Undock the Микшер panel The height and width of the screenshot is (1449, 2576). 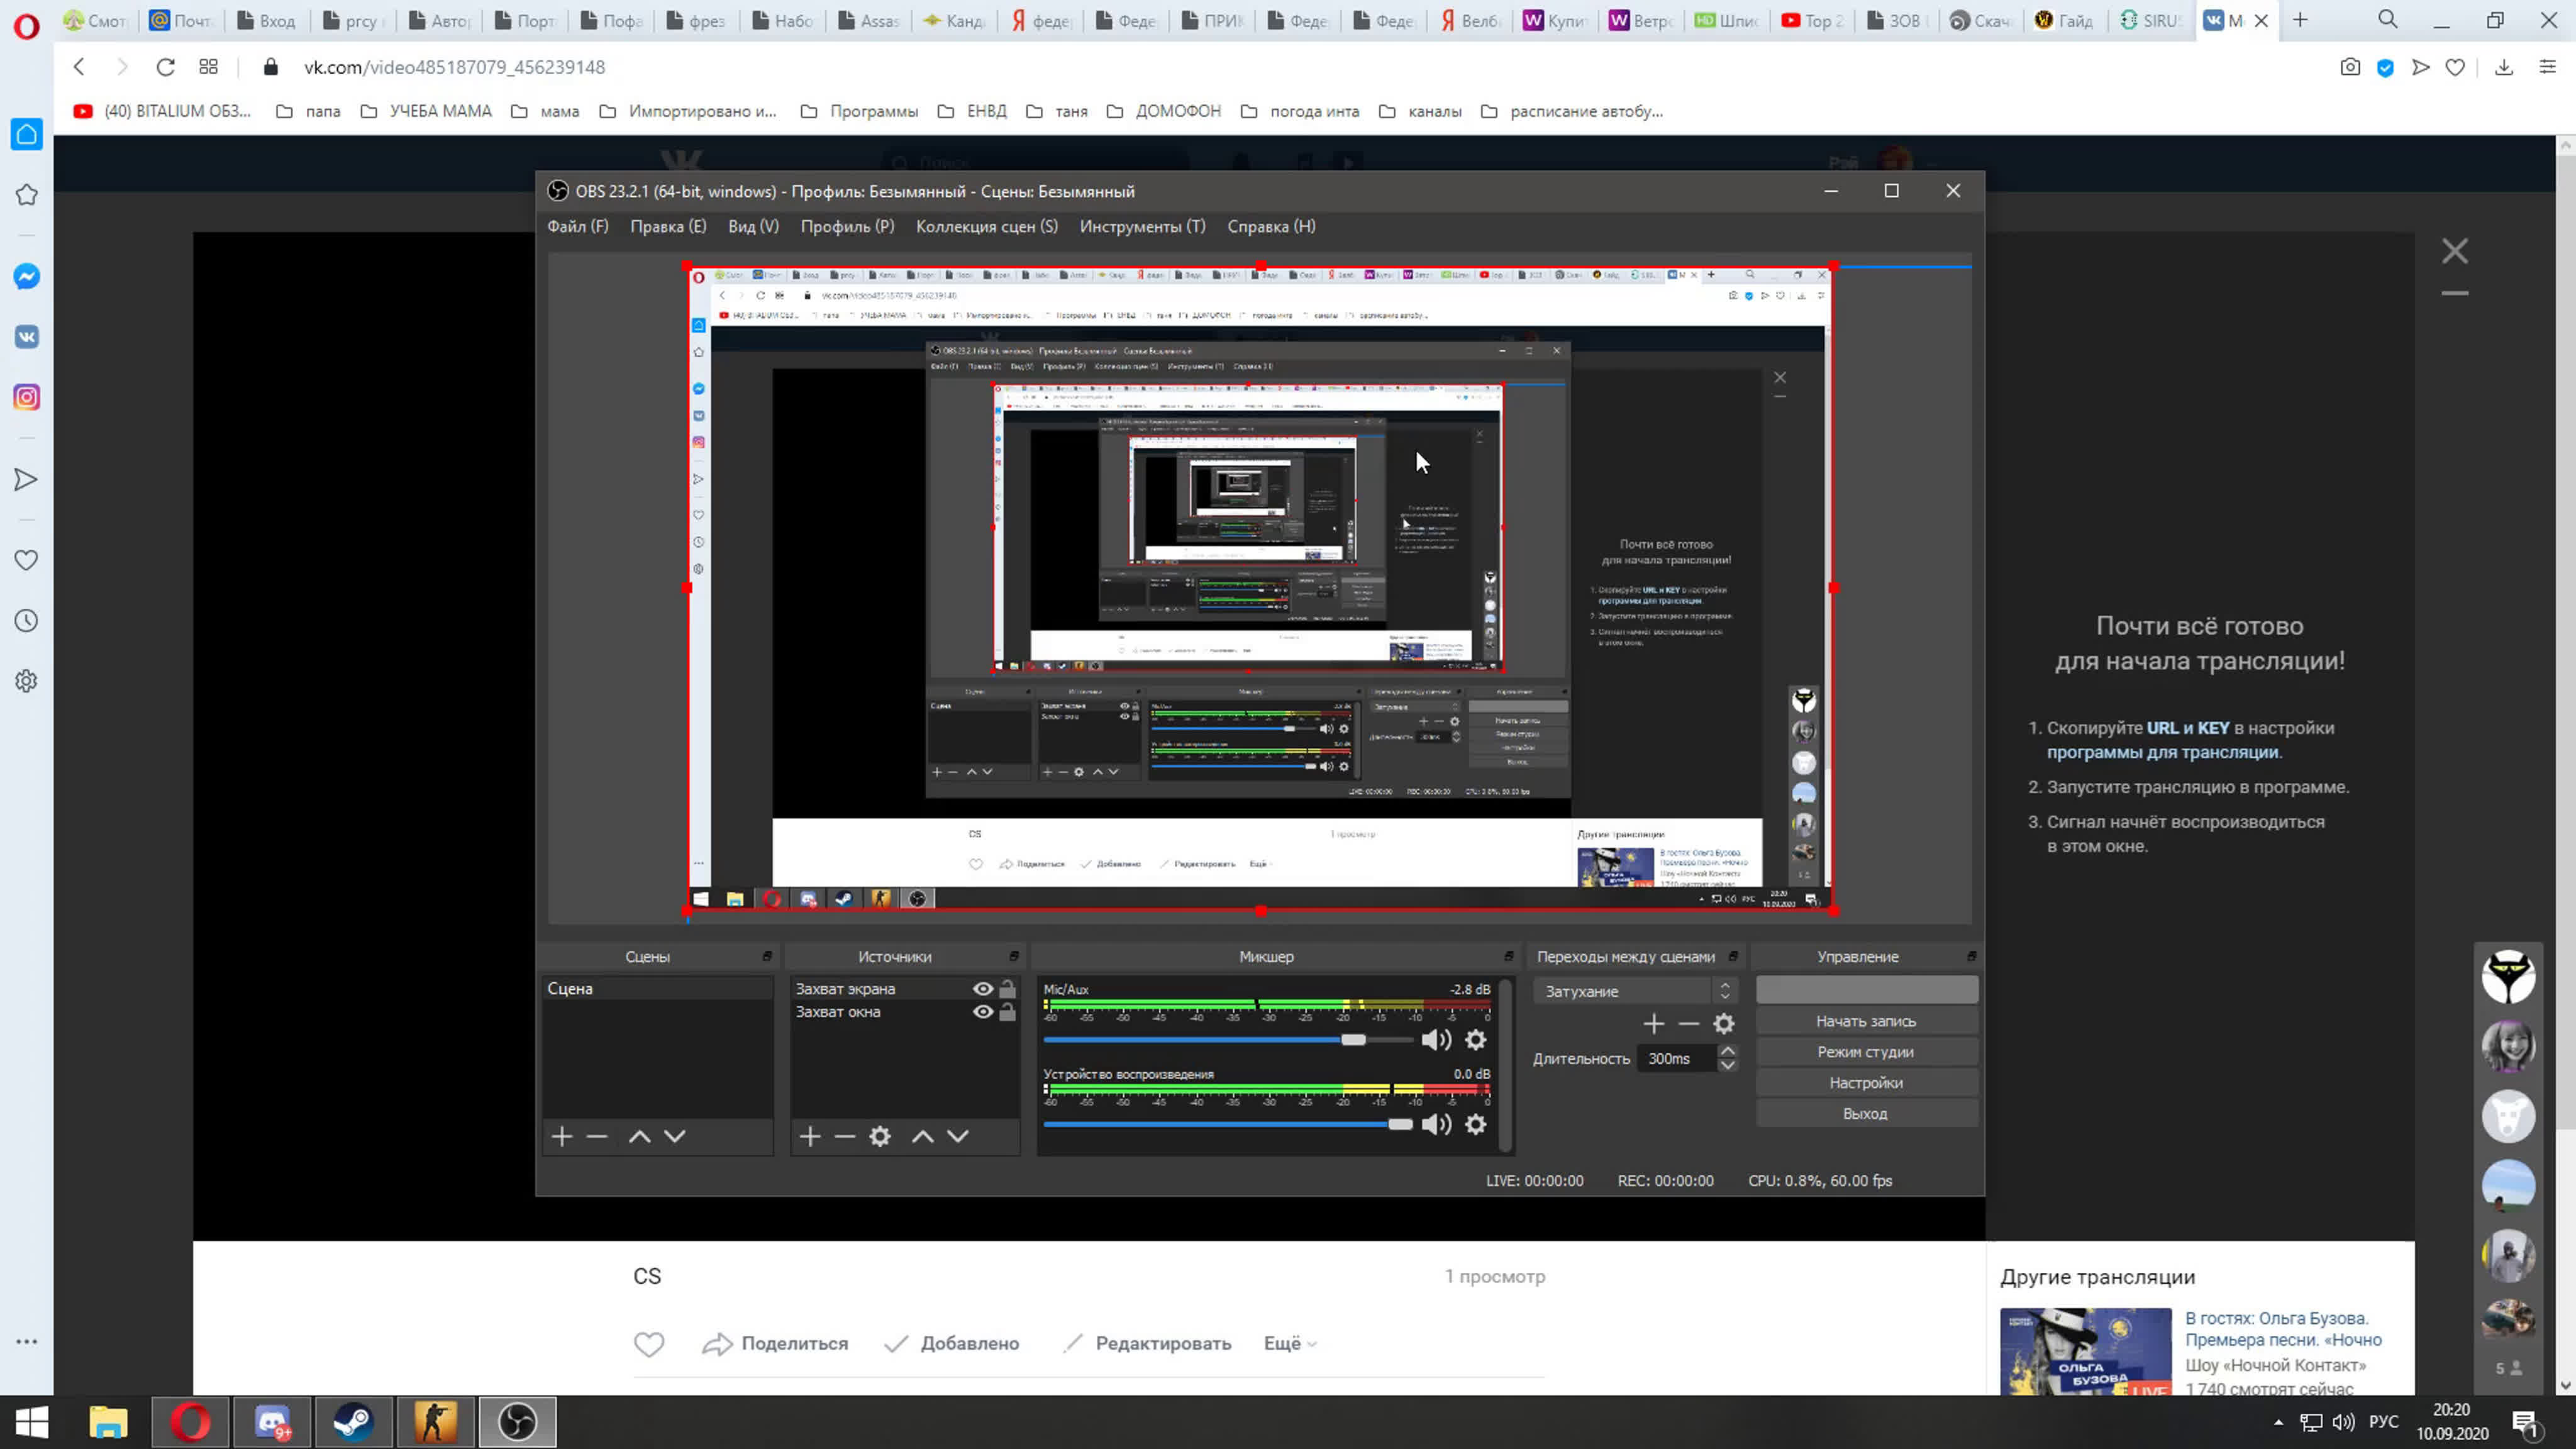(1509, 956)
